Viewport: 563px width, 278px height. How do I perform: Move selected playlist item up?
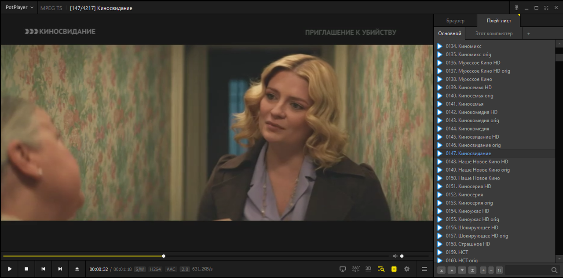(452, 270)
